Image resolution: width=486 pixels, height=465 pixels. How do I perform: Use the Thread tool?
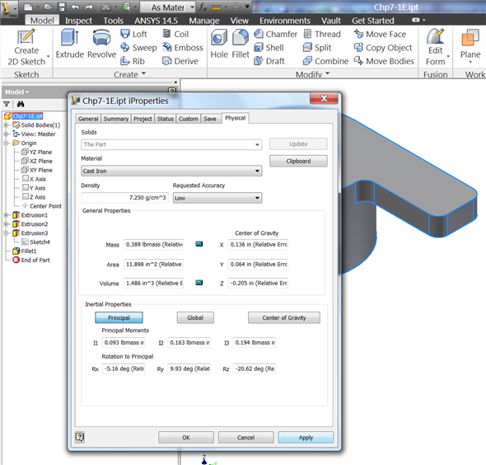[322, 34]
